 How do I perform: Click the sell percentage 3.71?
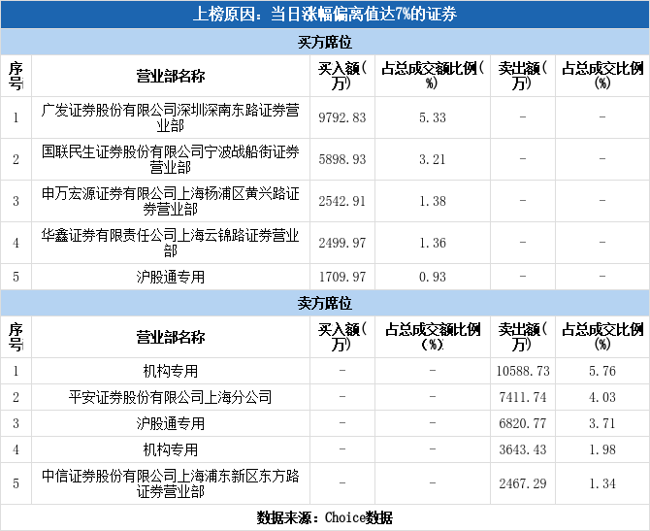click(x=602, y=423)
